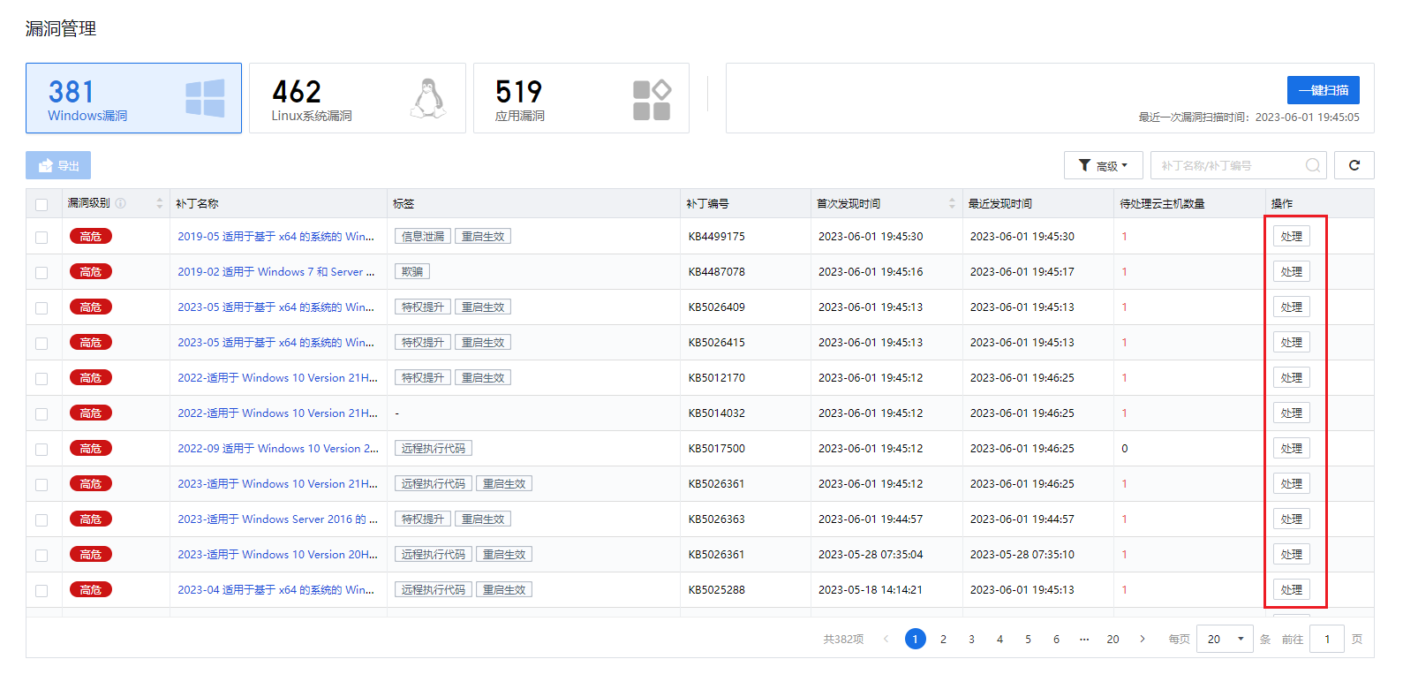Open the 2023-04 x64 patch name link for KB5025288
This screenshot has width=1403, height=682.
tap(276, 590)
